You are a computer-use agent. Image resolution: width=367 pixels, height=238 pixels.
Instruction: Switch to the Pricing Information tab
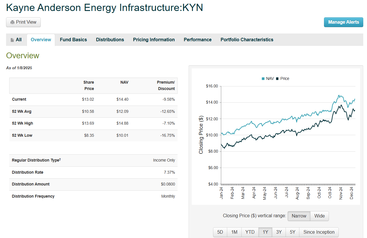[x=154, y=40]
